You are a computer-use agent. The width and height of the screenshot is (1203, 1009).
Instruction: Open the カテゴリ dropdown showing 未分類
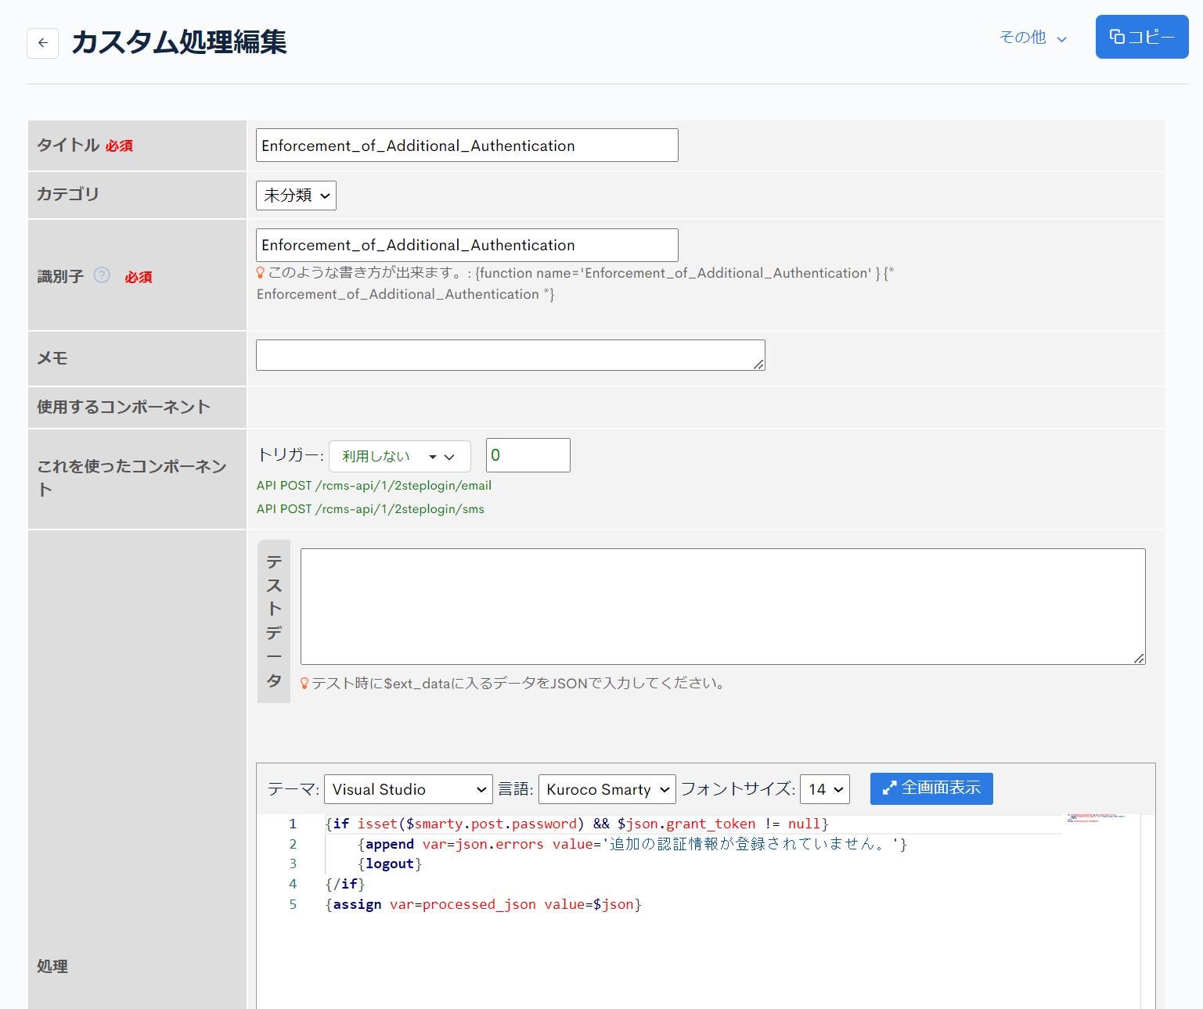tap(296, 196)
